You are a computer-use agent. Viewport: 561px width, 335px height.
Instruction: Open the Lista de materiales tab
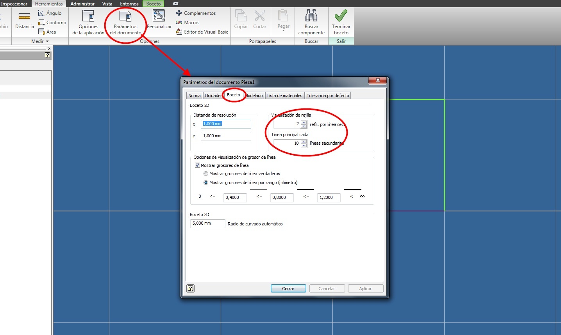pos(285,96)
